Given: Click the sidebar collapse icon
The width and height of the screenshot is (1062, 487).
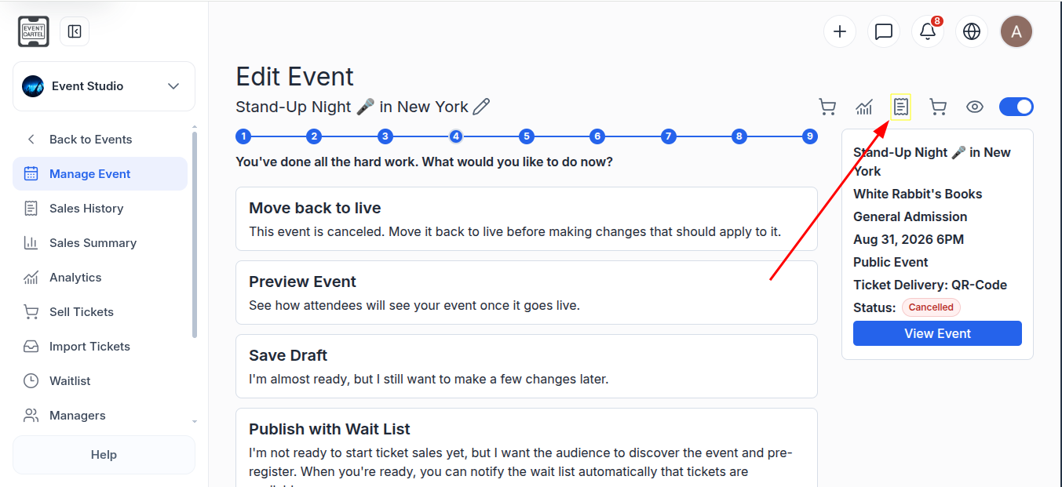Looking at the screenshot, I should (75, 31).
